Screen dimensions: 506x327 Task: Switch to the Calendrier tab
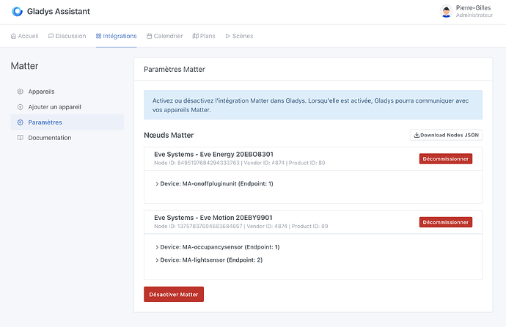164,36
